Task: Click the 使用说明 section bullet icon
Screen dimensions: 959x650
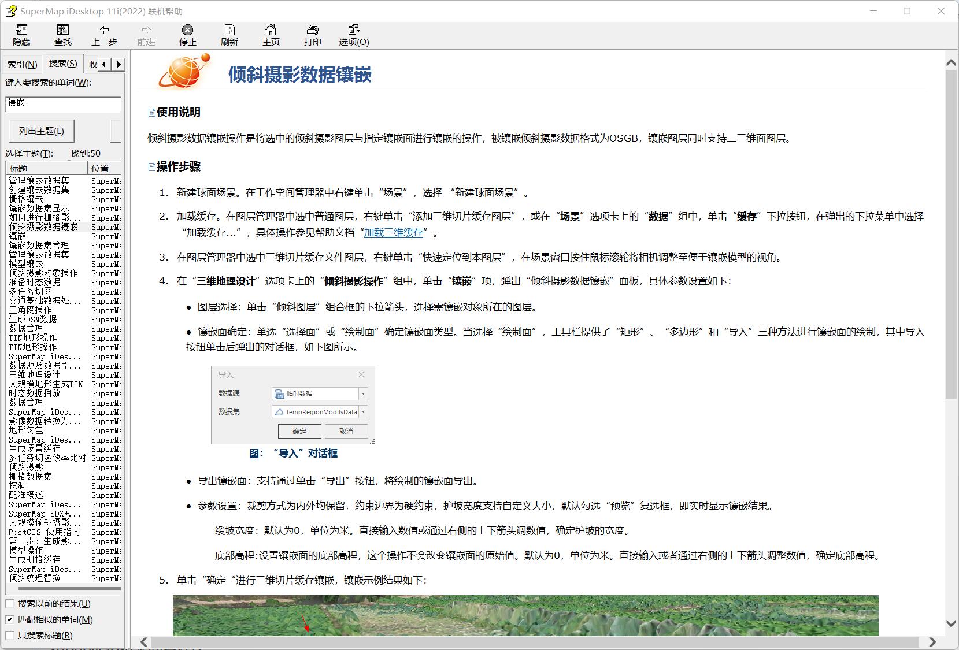Action: [x=151, y=113]
